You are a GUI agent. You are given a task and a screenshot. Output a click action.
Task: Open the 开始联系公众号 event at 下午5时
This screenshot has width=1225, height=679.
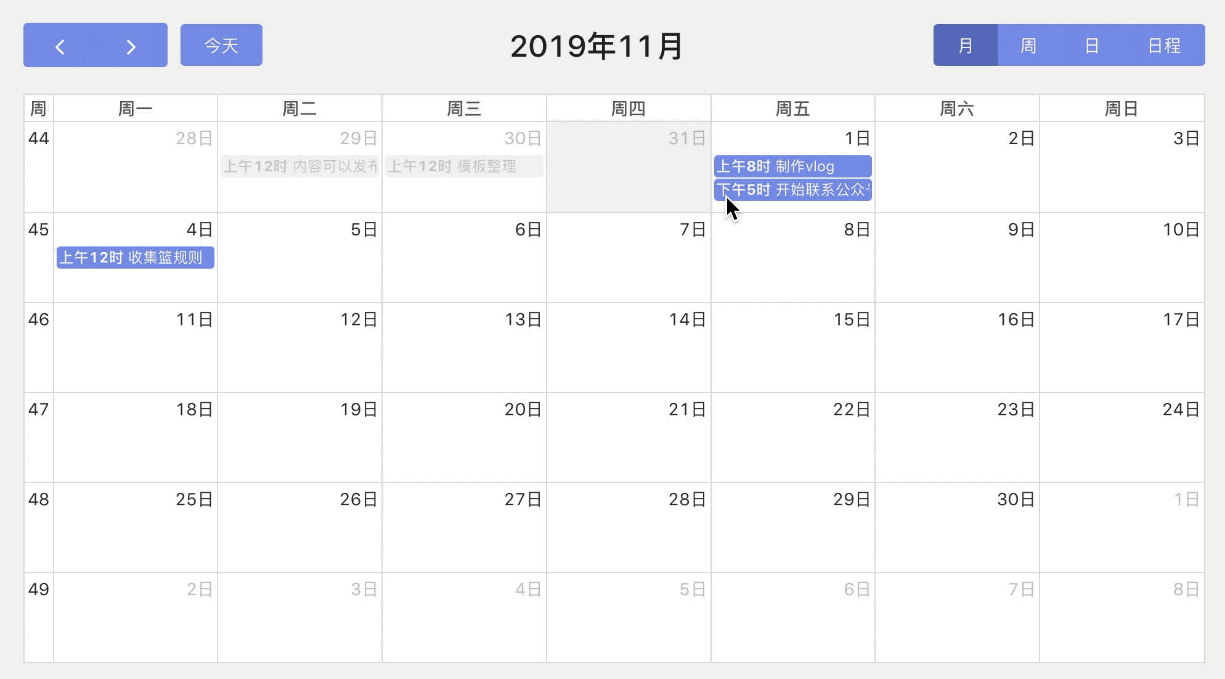[792, 190]
